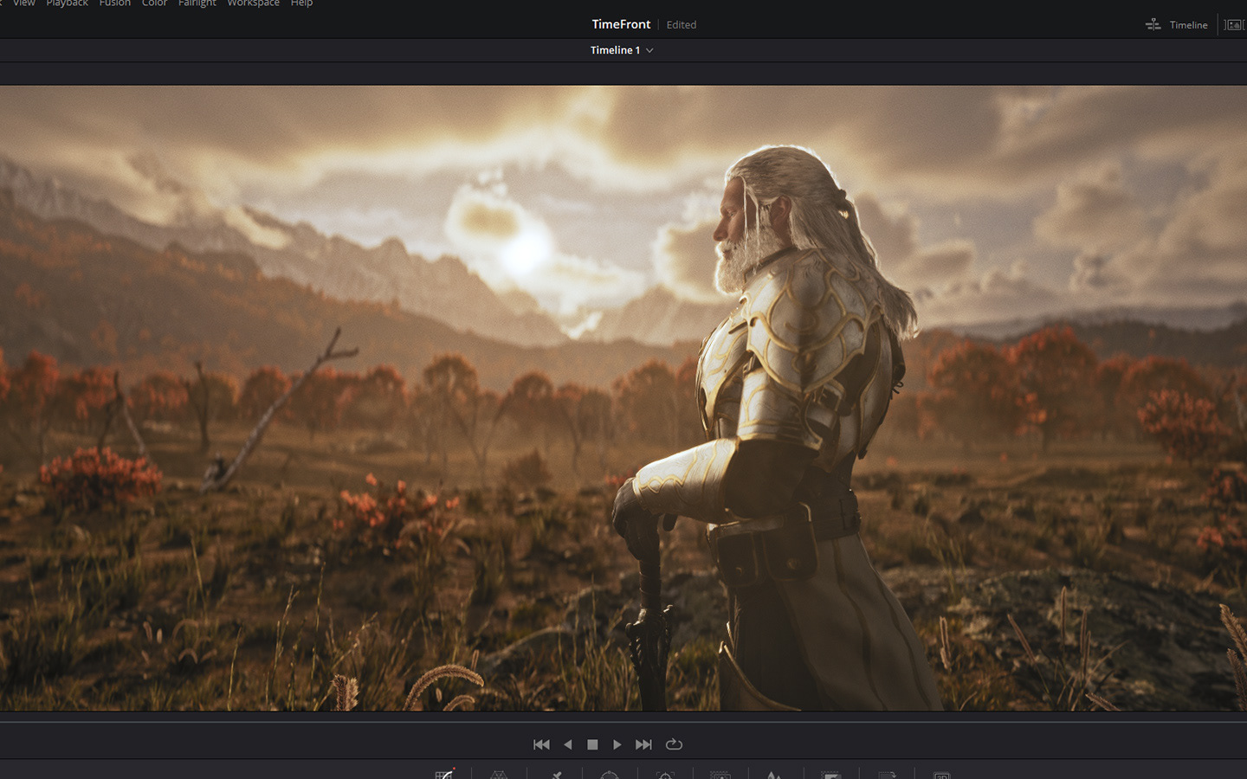Toggle the Clips thumbnail panel icon

pos(1233,25)
